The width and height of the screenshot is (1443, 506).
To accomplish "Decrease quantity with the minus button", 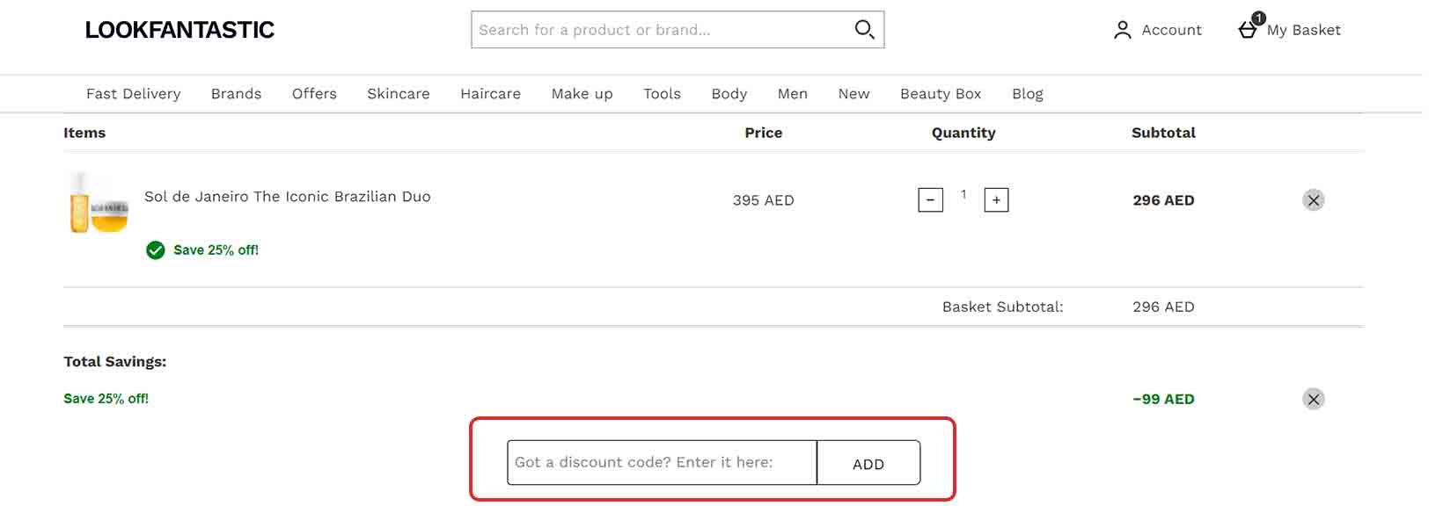I will 930,200.
